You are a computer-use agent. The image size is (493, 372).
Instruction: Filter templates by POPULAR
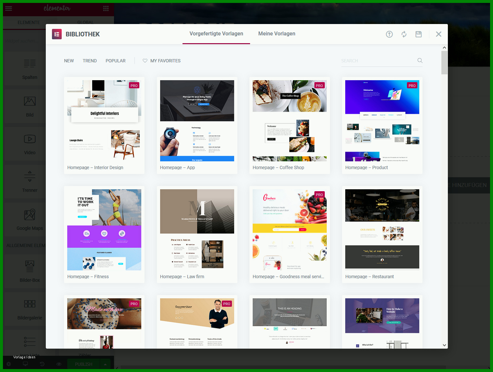tap(116, 61)
